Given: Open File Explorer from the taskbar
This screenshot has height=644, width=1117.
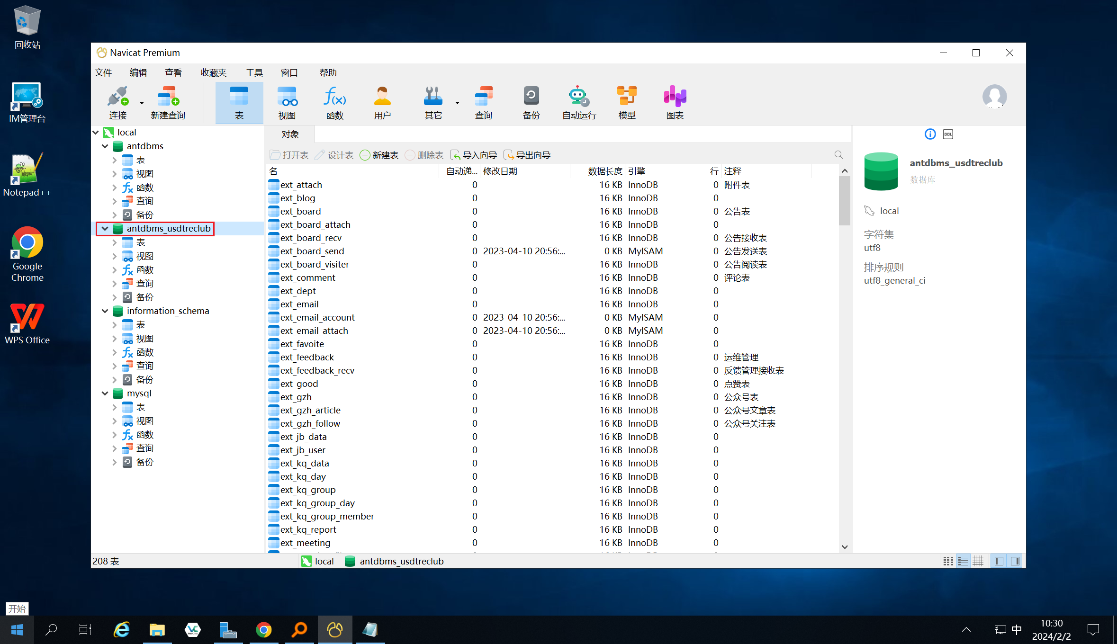Looking at the screenshot, I should (157, 630).
